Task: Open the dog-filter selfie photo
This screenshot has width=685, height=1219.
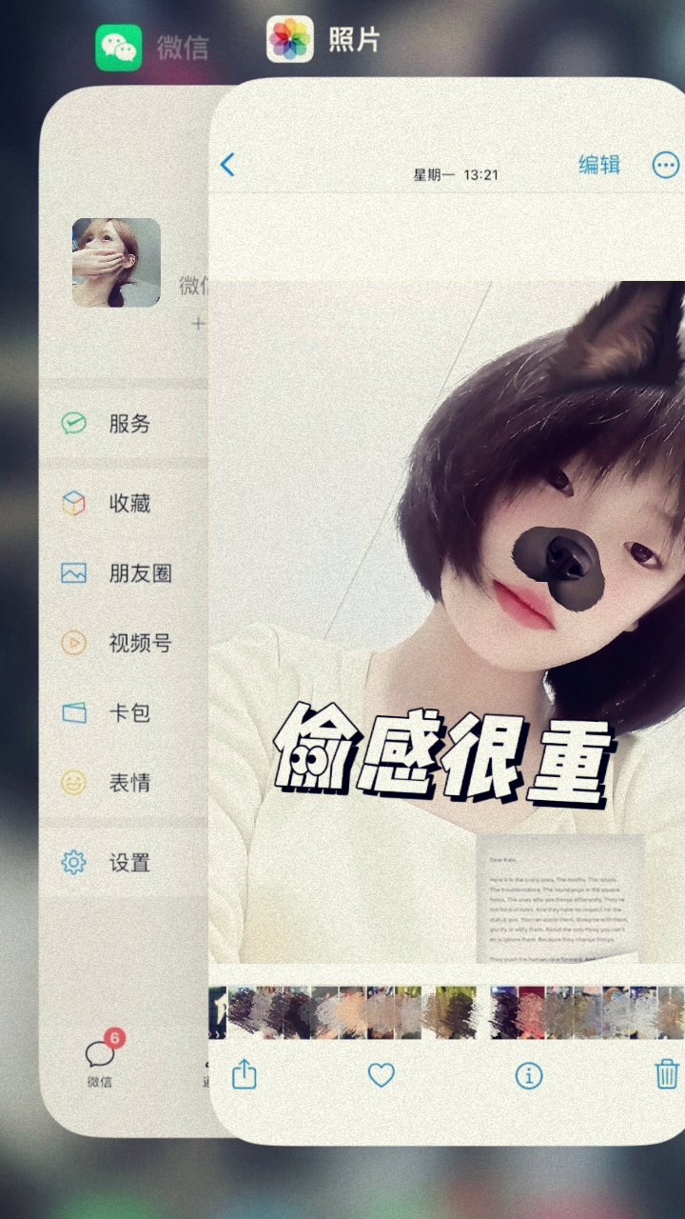Action: 446,623
